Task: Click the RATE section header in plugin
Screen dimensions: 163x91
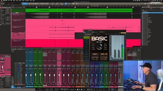Action: coord(102,54)
